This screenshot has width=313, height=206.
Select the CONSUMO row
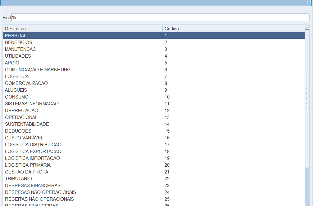[154, 97]
